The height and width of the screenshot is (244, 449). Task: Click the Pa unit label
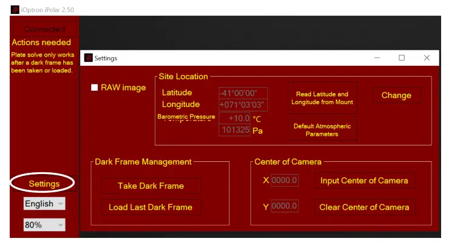click(x=258, y=131)
